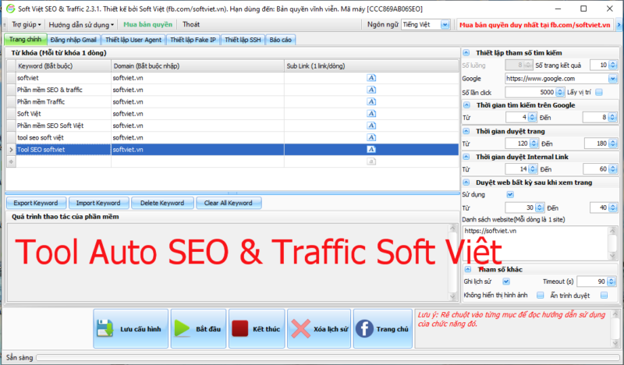Click Sub Link icon for Phần mềm SEO & traffic
624x365 pixels.
coord(371,90)
